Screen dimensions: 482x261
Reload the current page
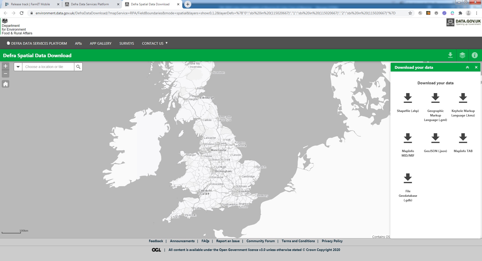(22, 13)
